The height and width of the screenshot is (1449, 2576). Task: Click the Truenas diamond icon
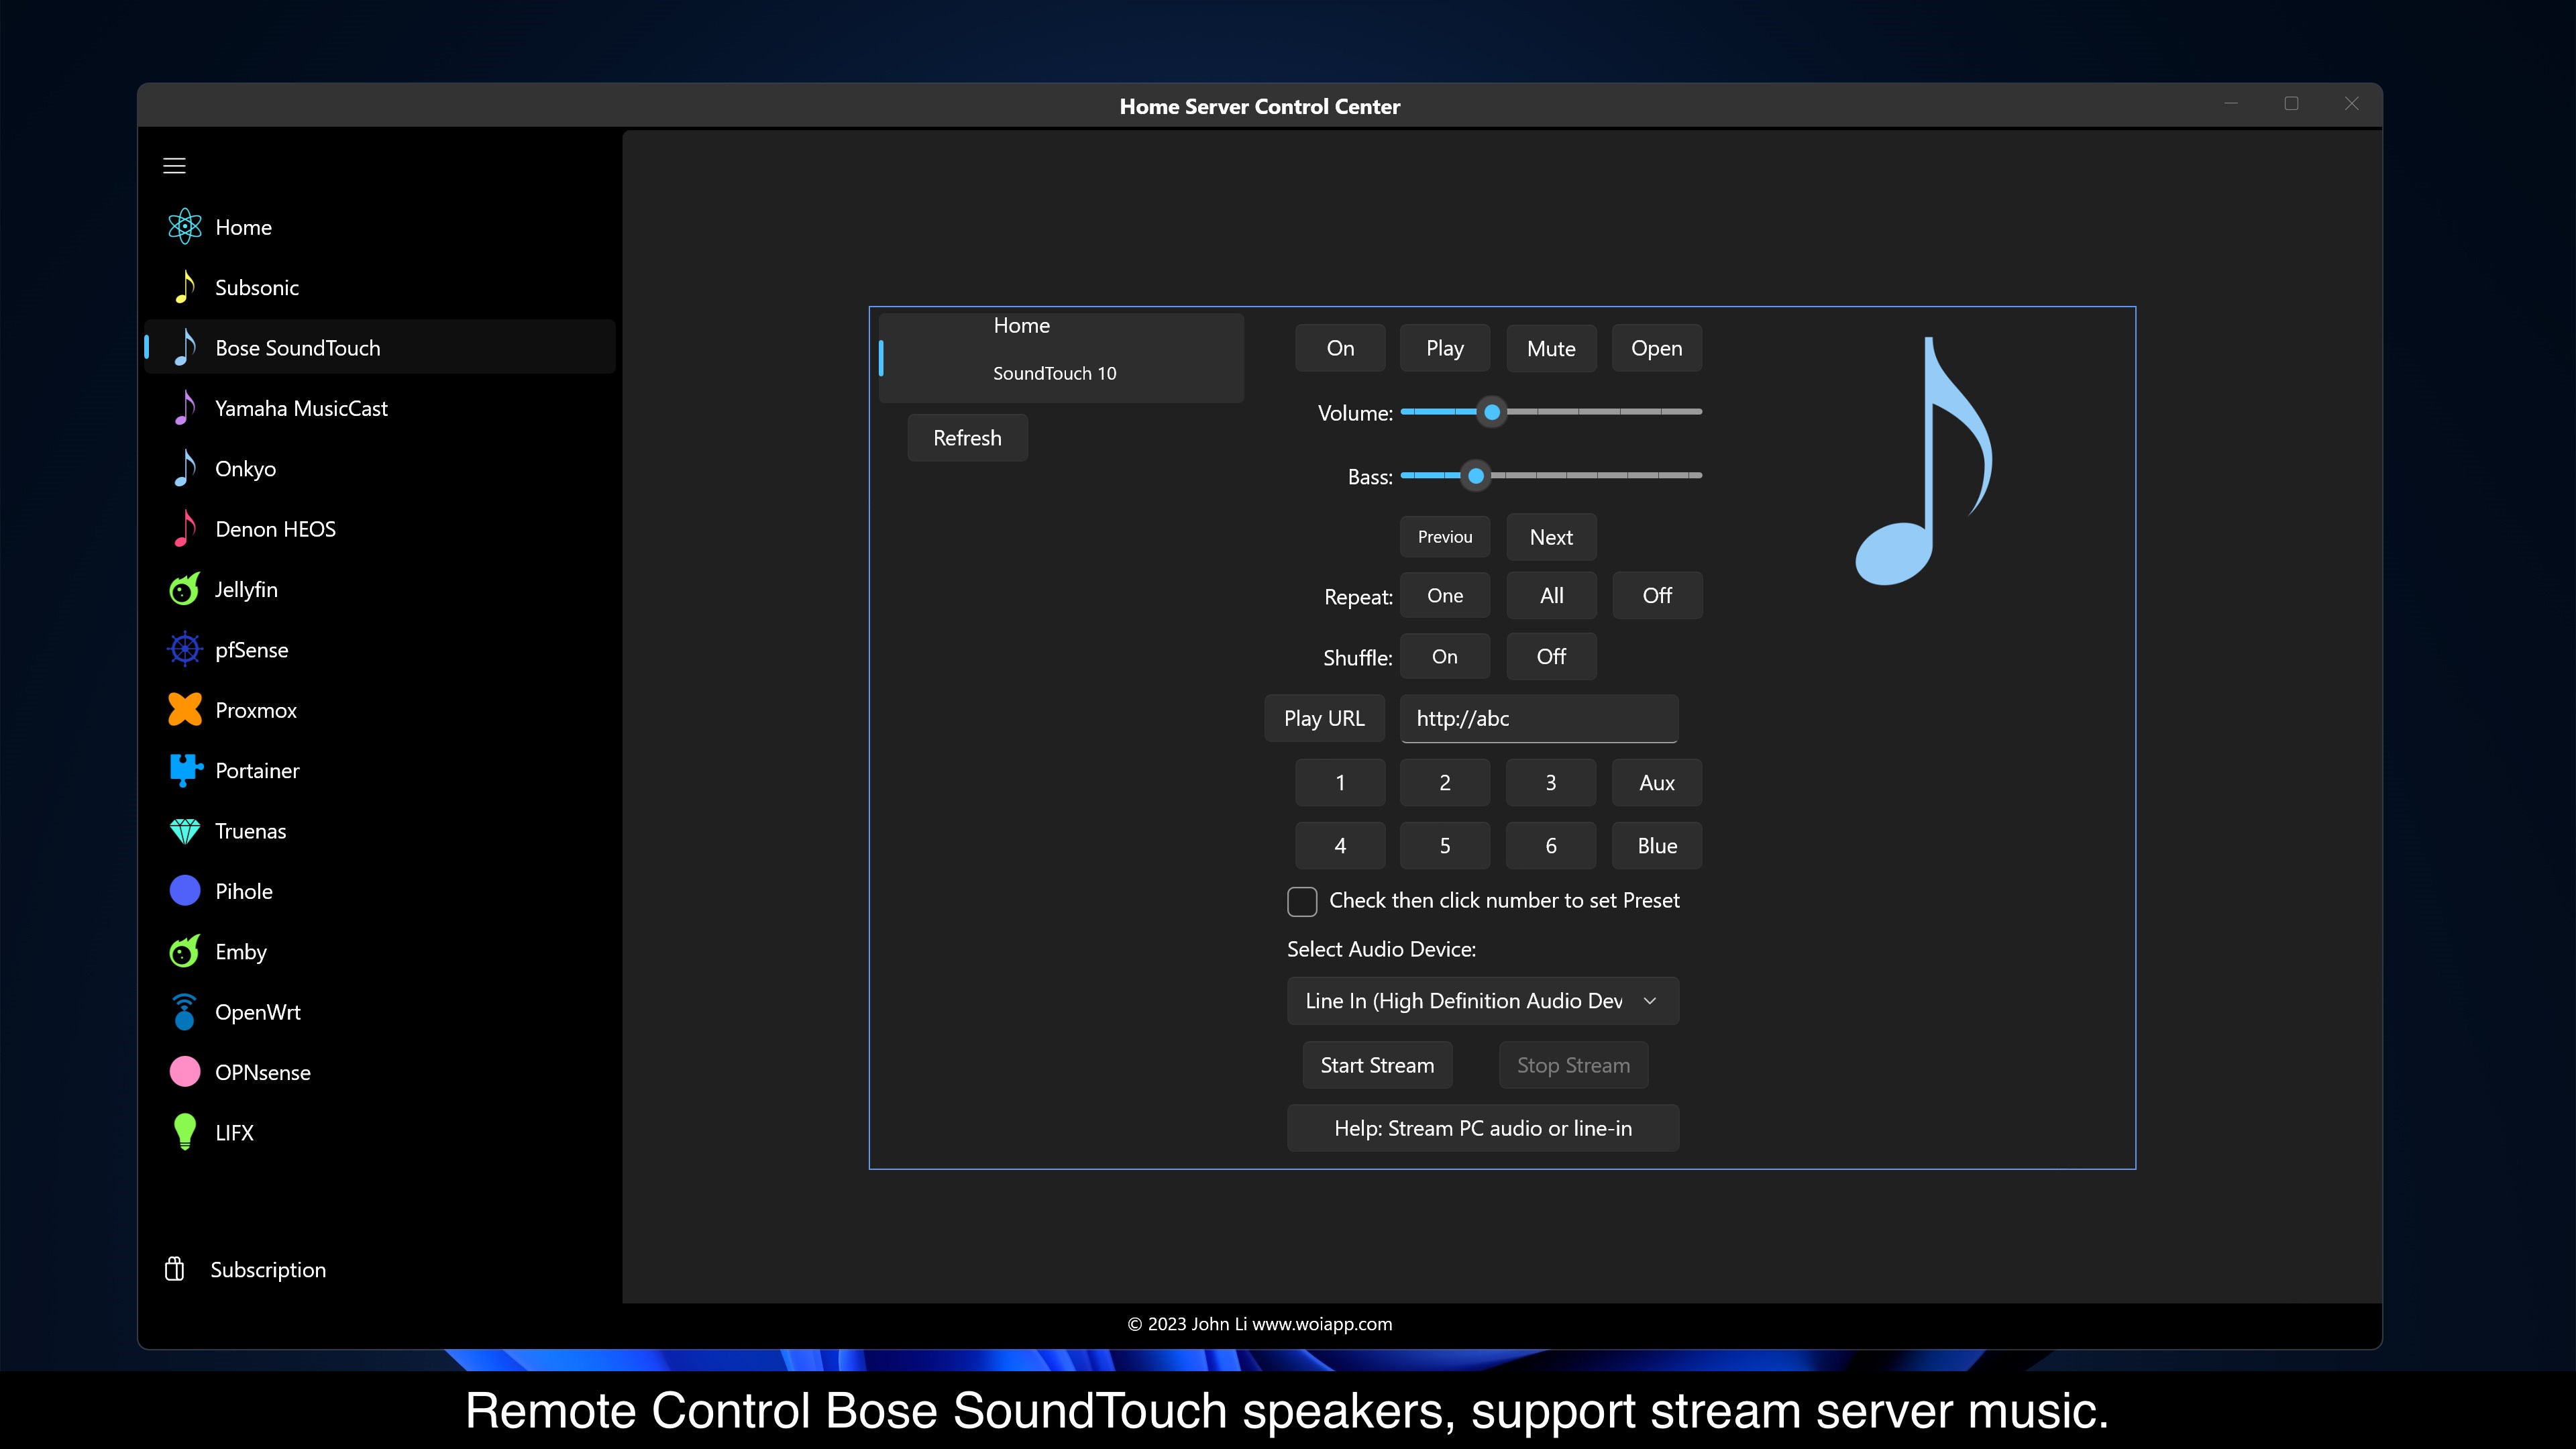coord(184,831)
